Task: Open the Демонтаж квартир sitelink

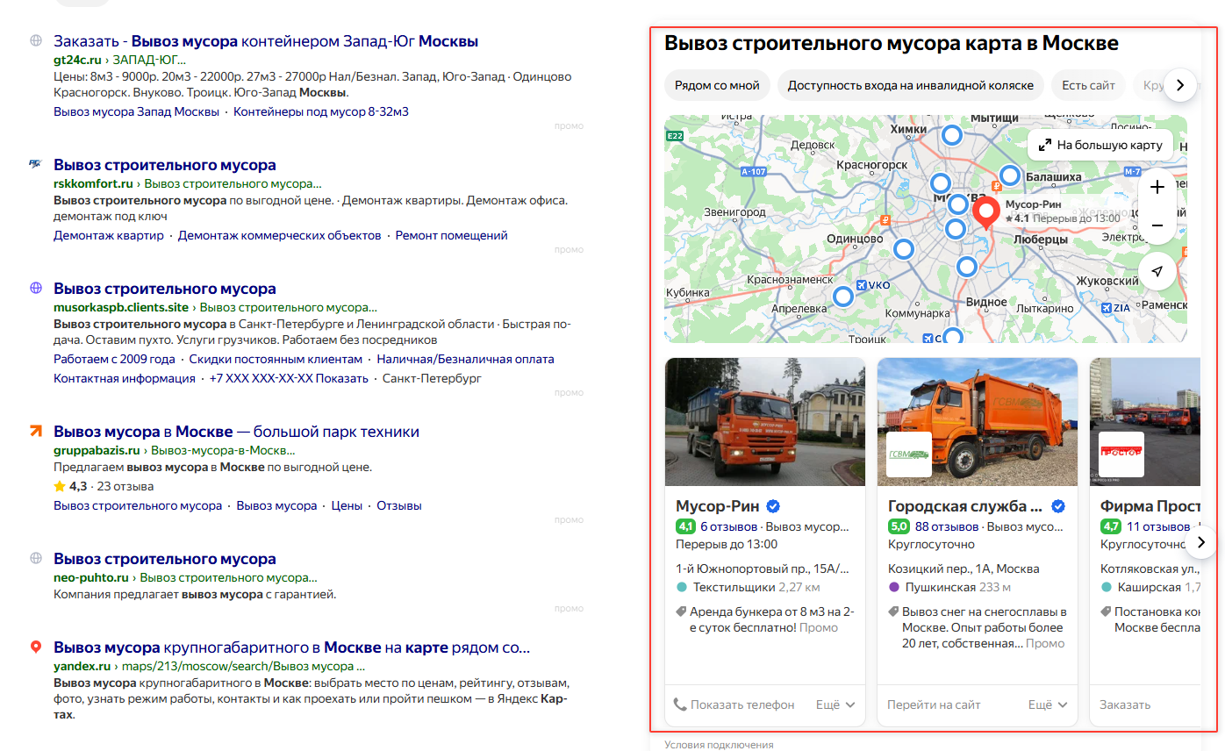Action: tap(109, 235)
